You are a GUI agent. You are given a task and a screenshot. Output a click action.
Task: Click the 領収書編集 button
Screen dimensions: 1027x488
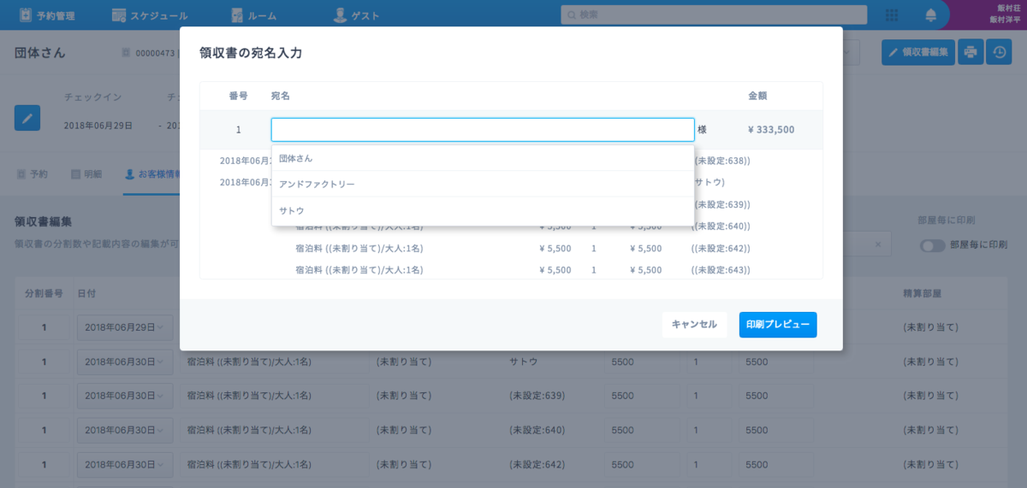[x=917, y=52]
